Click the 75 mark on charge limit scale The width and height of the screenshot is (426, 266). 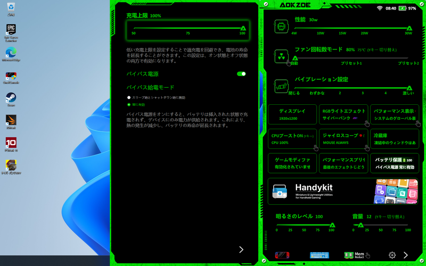[188, 34]
